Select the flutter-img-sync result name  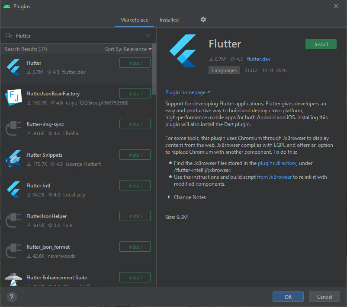pyautogui.click(x=45, y=124)
